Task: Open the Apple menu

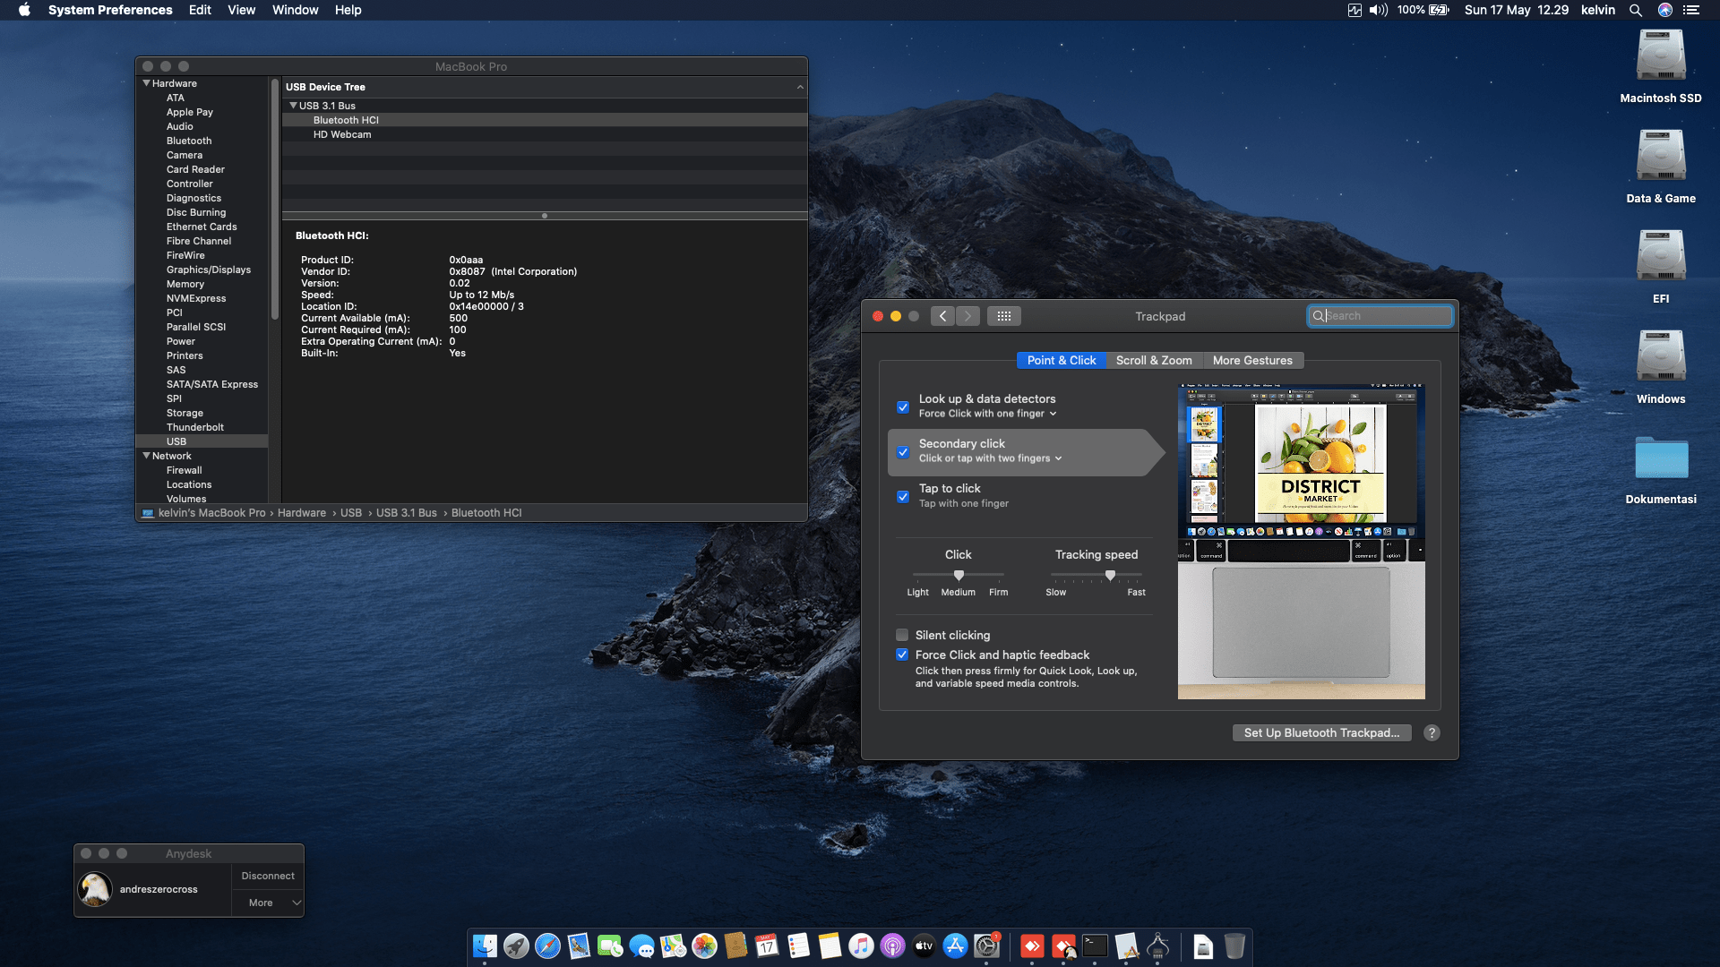Action: (x=24, y=10)
